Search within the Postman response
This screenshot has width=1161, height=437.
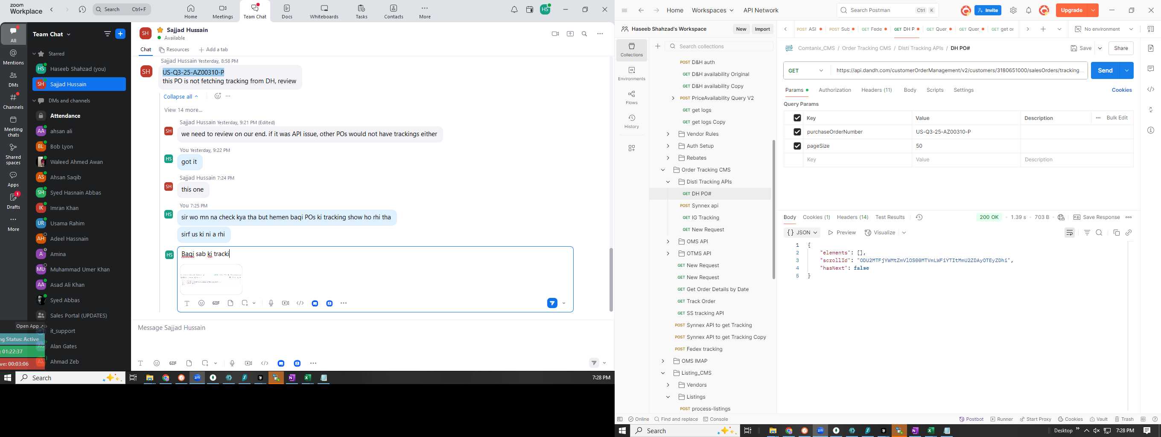tap(1099, 233)
